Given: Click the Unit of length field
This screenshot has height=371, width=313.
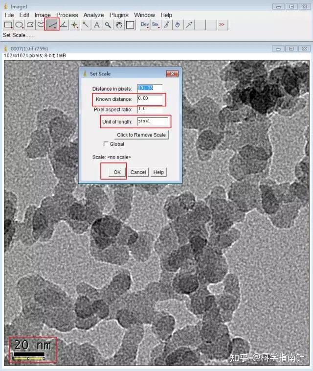Looking at the screenshot, I should click(x=153, y=121).
